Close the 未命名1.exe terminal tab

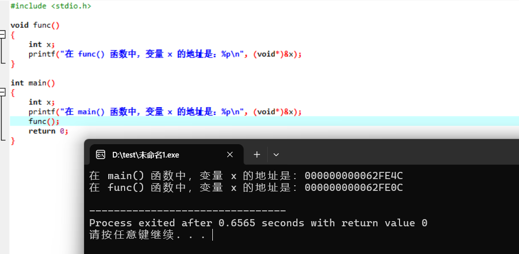click(x=230, y=154)
